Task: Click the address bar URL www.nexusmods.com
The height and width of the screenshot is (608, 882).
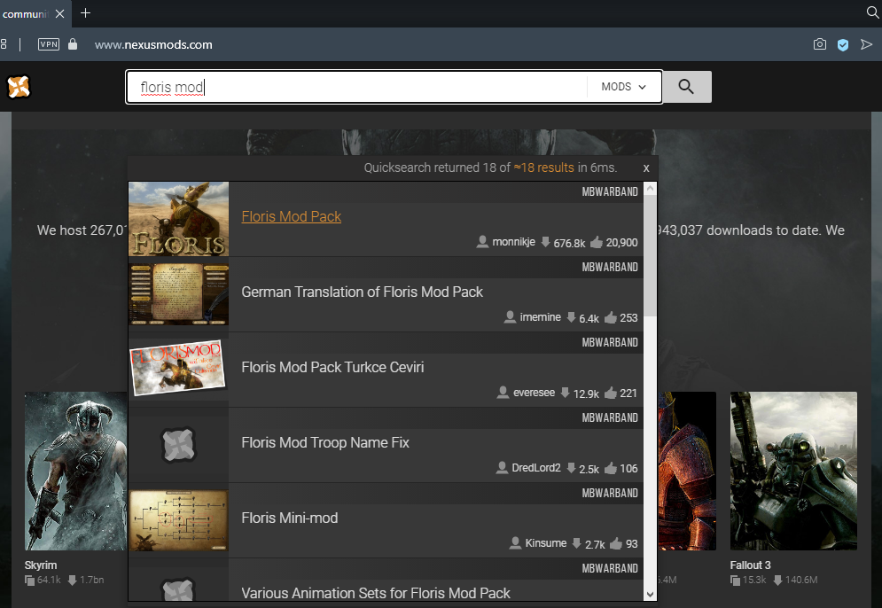Action: 153,44
